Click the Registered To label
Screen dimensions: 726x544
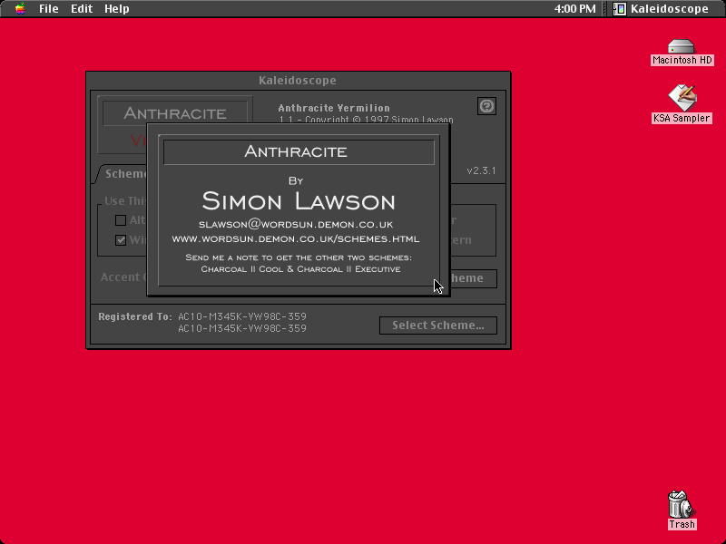click(x=134, y=316)
